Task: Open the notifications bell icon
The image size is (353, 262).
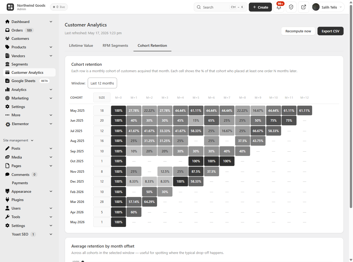Action: 279,7
